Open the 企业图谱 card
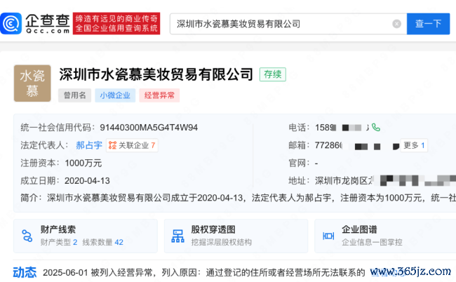Screen dimensions: 456x282 385,236
